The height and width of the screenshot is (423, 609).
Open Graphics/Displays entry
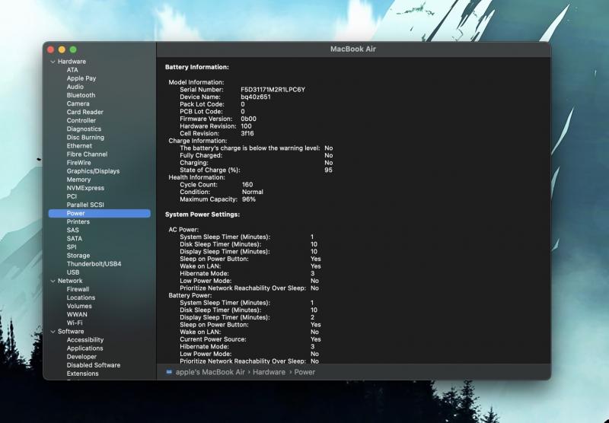93,171
